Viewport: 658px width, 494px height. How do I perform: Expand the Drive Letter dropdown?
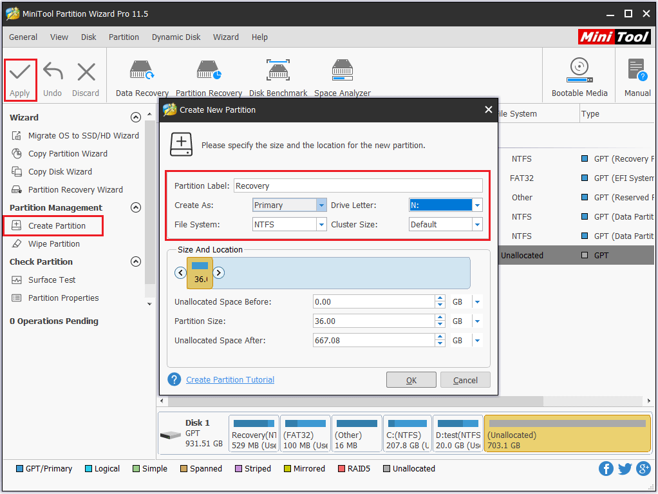click(x=477, y=205)
